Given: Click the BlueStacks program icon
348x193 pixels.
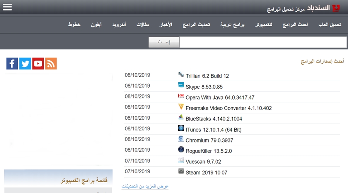Looking at the screenshot, I should pyautogui.click(x=181, y=117).
